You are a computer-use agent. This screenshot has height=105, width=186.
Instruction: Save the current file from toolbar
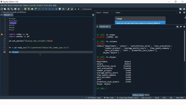pyautogui.click(x=8, y=9)
